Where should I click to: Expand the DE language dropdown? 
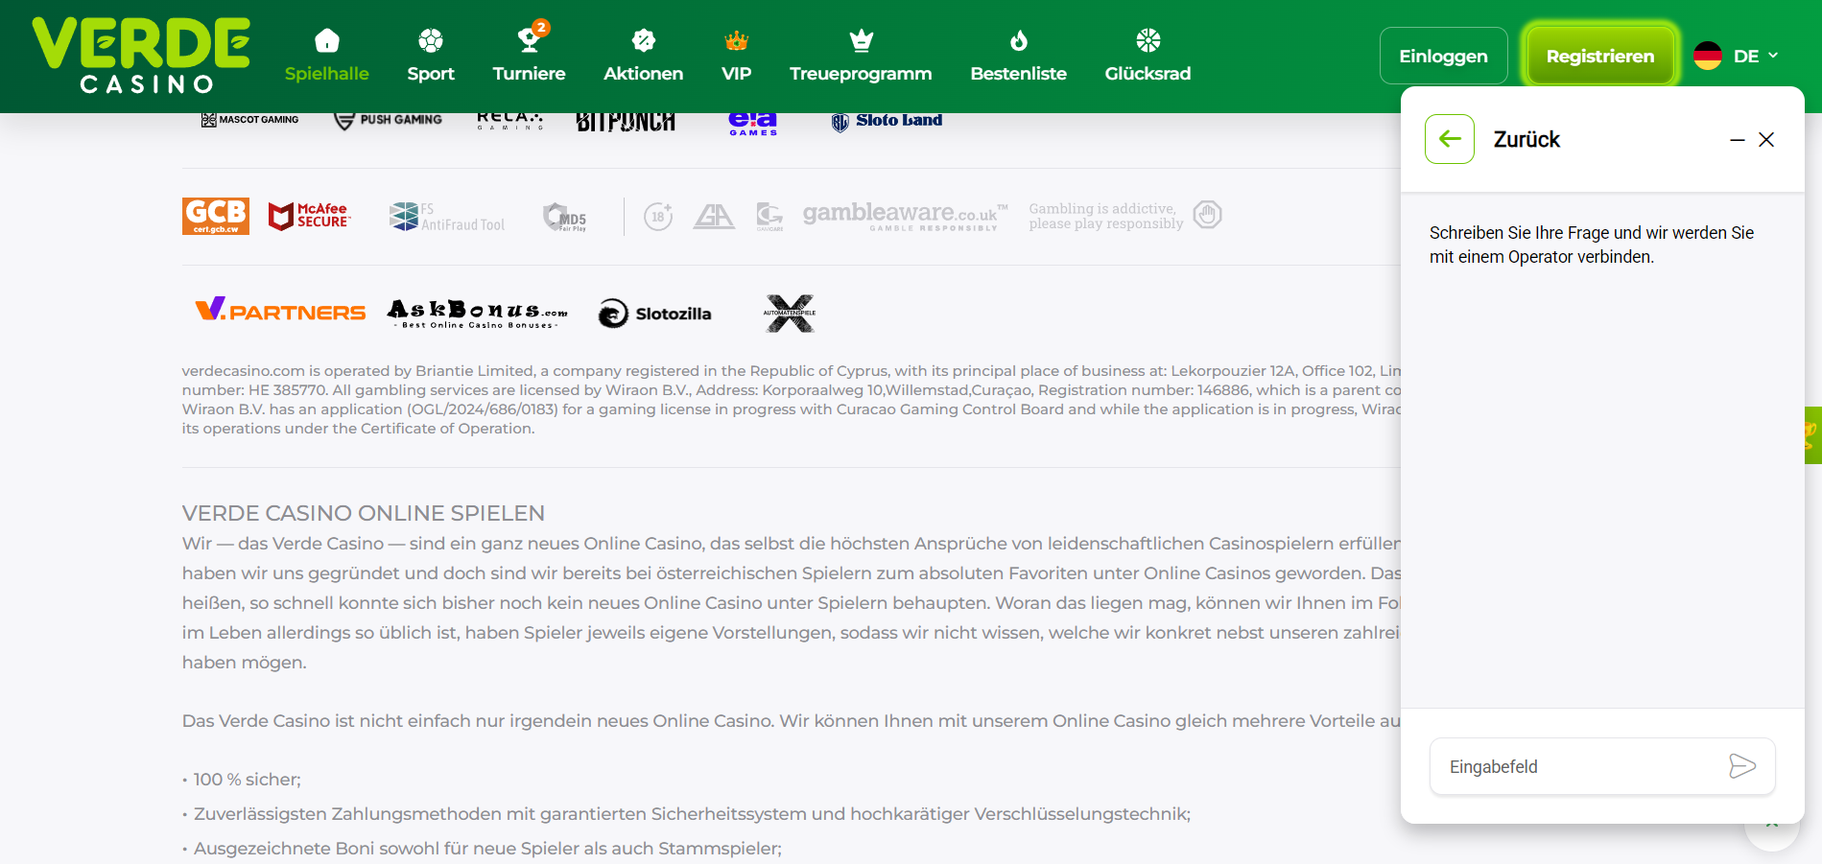1756,56
